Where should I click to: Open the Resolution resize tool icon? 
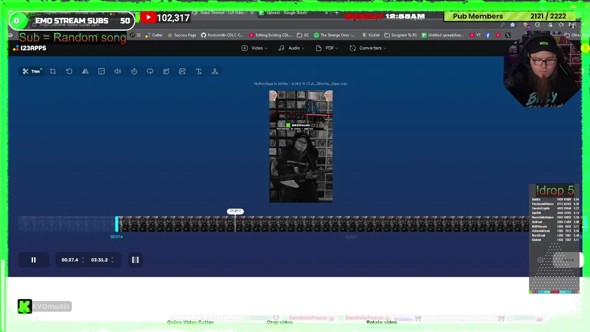tap(101, 71)
